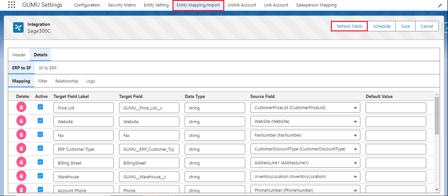Screen dimensions: 448x196
Task: Delete the ERP Customer Type mapping row
Action: (x=21, y=149)
